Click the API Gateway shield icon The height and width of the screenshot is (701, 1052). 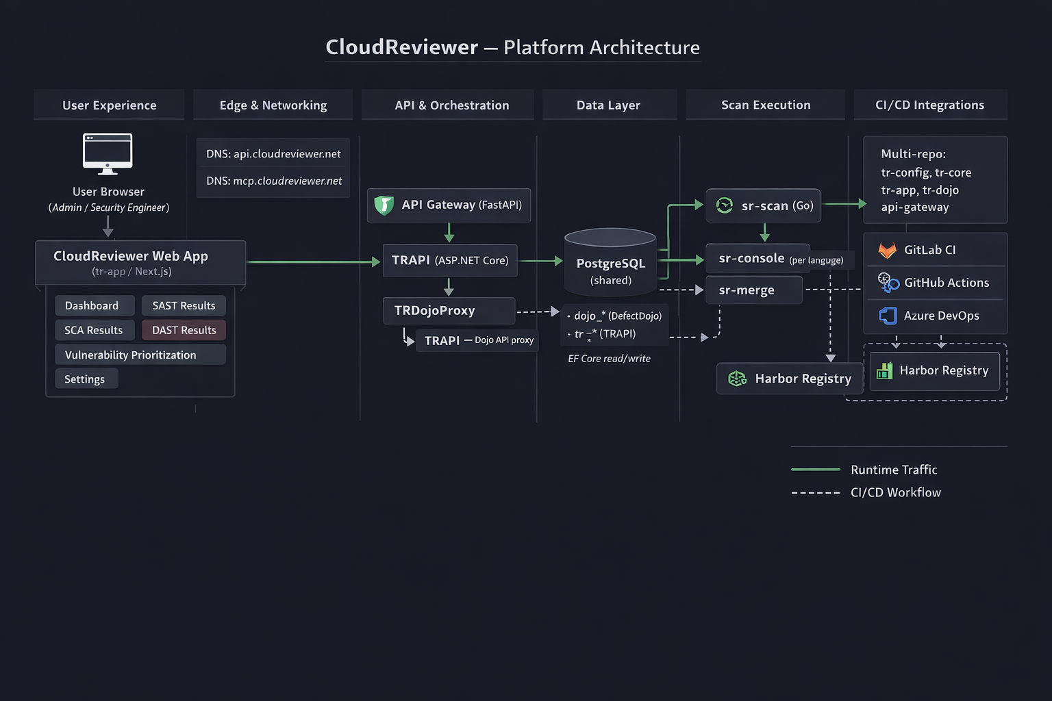384,205
